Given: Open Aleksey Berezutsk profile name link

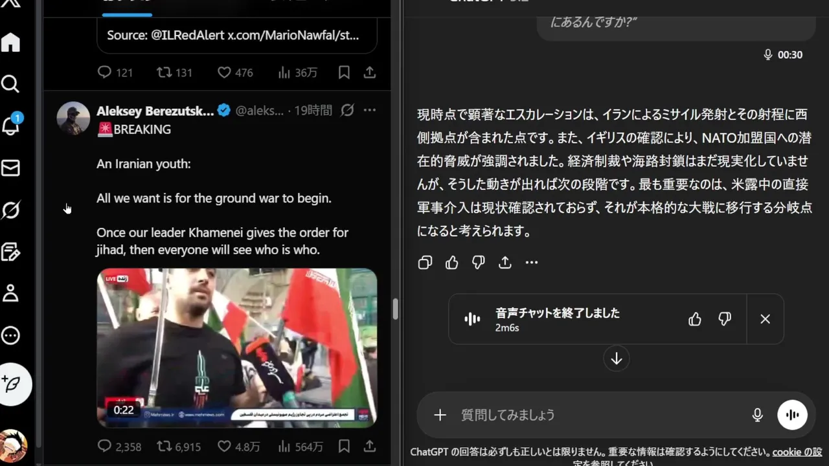Looking at the screenshot, I should (155, 111).
